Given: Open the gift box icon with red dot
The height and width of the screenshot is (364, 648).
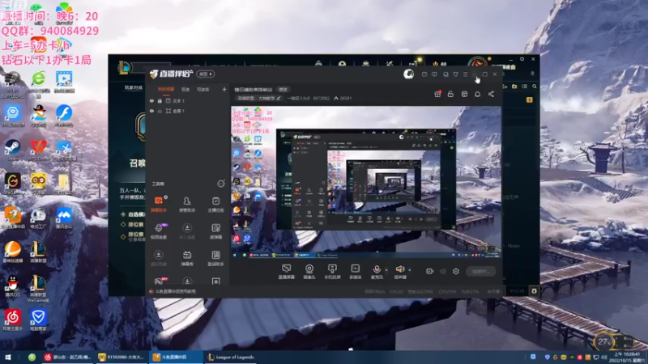Looking at the screenshot, I should click(x=437, y=94).
